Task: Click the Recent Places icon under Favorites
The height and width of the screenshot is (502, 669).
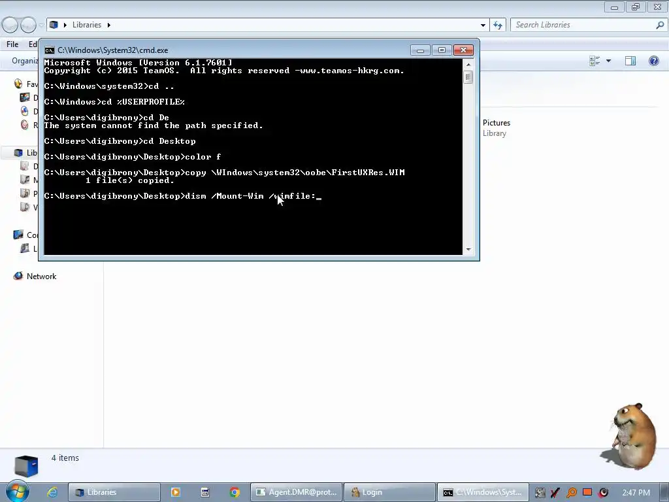Action: [x=25, y=125]
